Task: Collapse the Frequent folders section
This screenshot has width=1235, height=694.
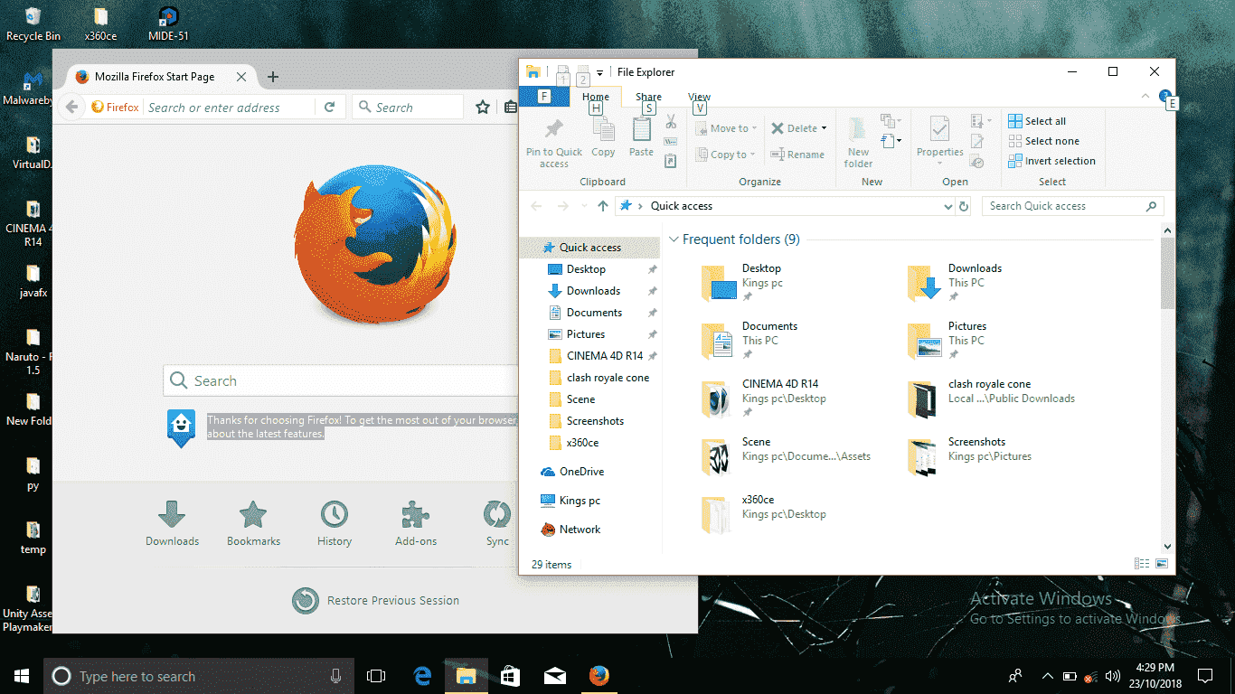Action: [x=674, y=239]
